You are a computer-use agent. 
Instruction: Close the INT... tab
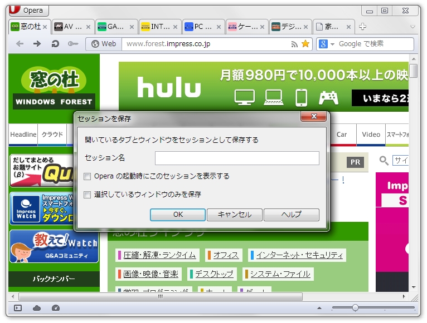pyautogui.click(x=175, y=27)
